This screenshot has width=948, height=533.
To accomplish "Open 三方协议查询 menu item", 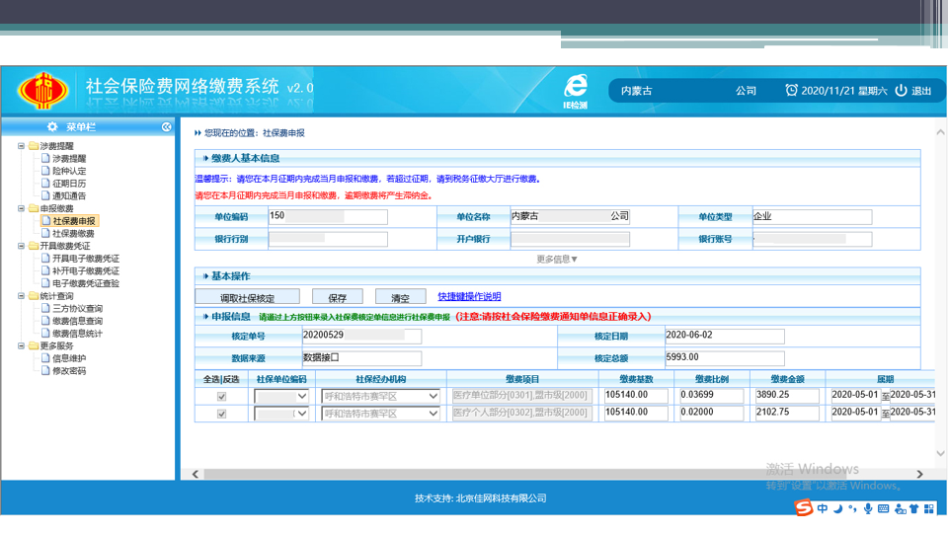I will pyautogui.click(x=77, y=308).
